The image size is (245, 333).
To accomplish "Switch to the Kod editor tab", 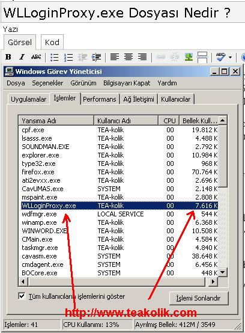I will tap(52, 42).
